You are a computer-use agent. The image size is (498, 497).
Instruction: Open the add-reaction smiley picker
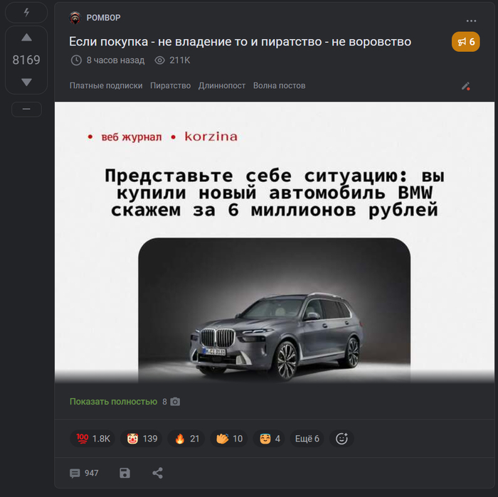pos(341,439)
